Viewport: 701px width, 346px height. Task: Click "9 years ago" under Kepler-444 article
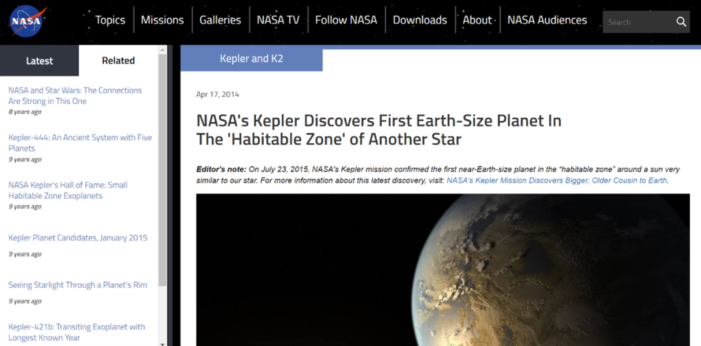coord(25,159)
